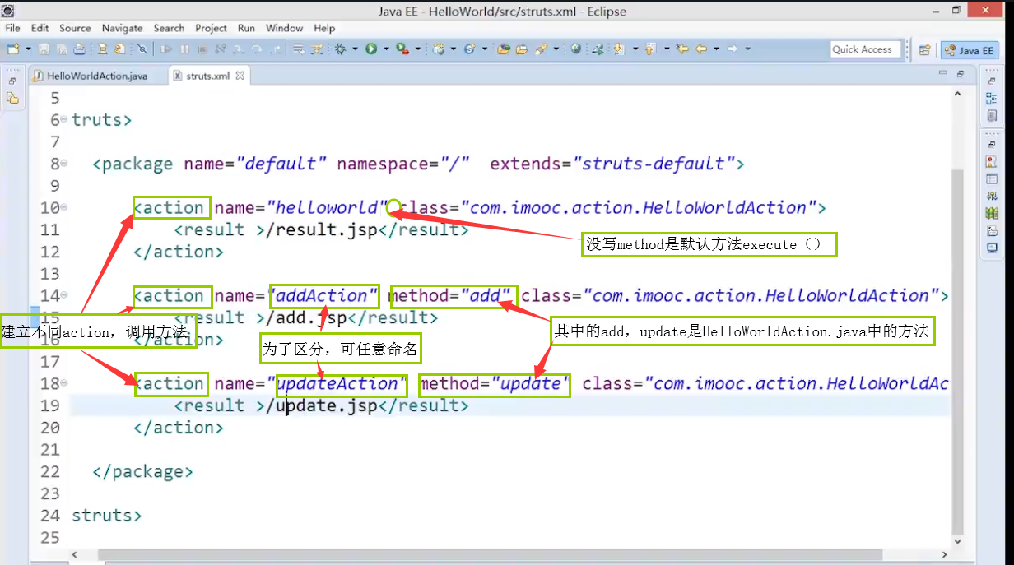Open Back history dropdown arrow
The image size is (1014, 565).
tap(716, 49)
